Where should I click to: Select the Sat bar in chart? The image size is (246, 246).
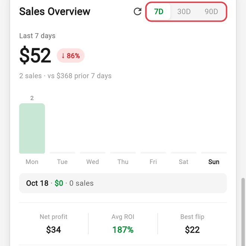click(183, 153)
